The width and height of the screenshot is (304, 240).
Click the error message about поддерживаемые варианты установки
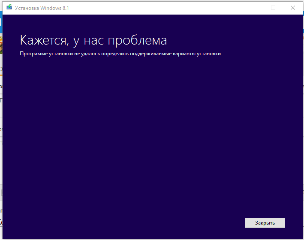[120, 54]
